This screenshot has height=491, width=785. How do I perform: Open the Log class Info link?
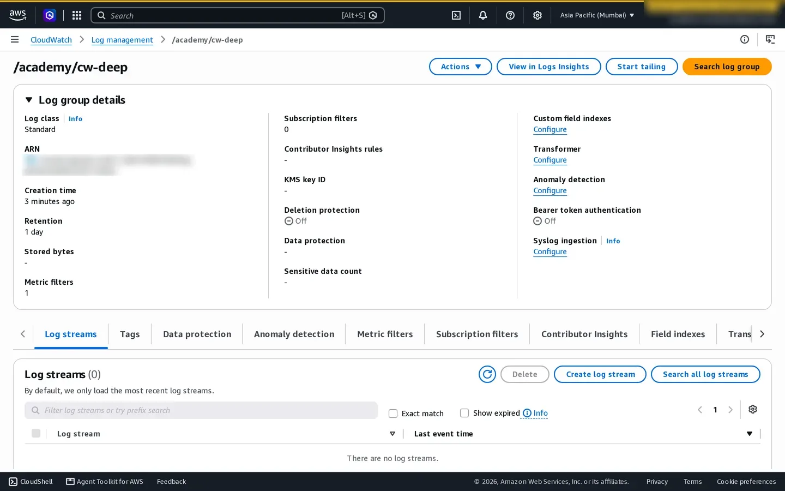click(75, 118)
